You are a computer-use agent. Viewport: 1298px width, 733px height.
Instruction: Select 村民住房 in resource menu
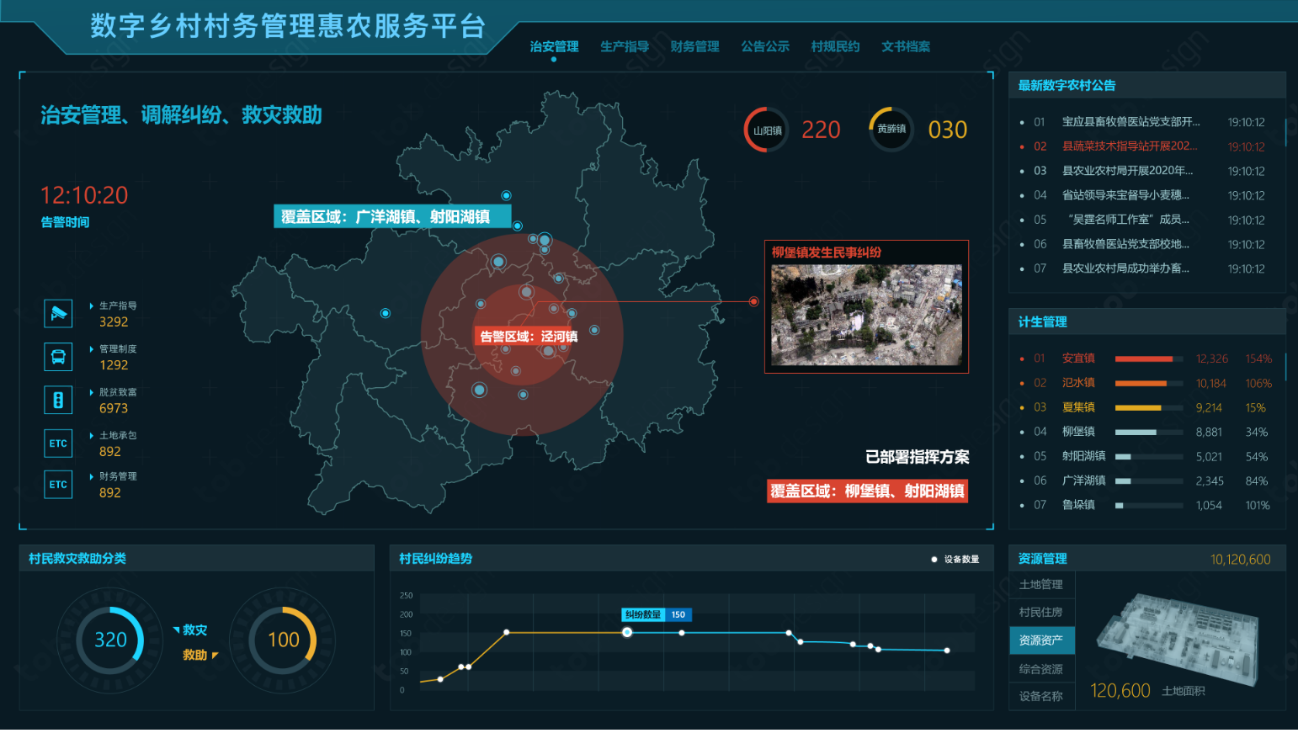[x=1041, y=612]
